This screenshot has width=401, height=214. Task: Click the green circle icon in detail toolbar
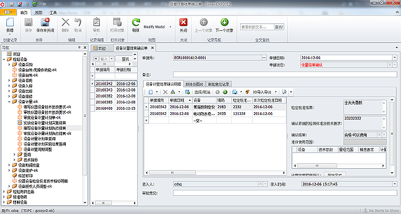(x=225, y=92)
